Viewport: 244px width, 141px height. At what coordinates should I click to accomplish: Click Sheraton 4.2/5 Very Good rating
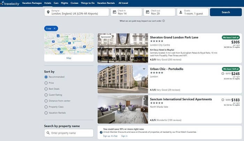click(166, 60)
